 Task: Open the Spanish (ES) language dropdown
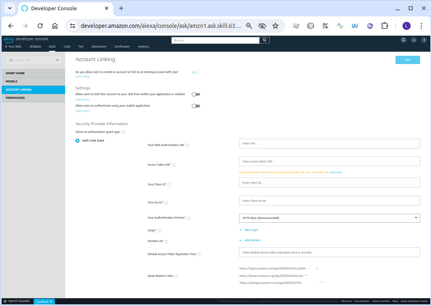click(x=33, y=60)
